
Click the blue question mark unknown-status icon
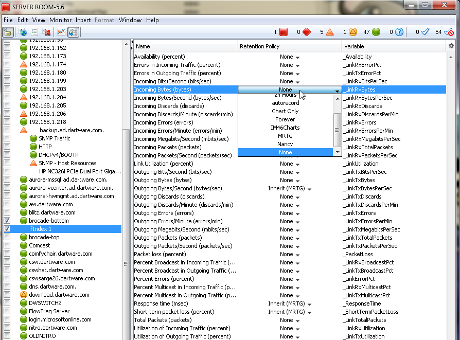tap(399, 32)
